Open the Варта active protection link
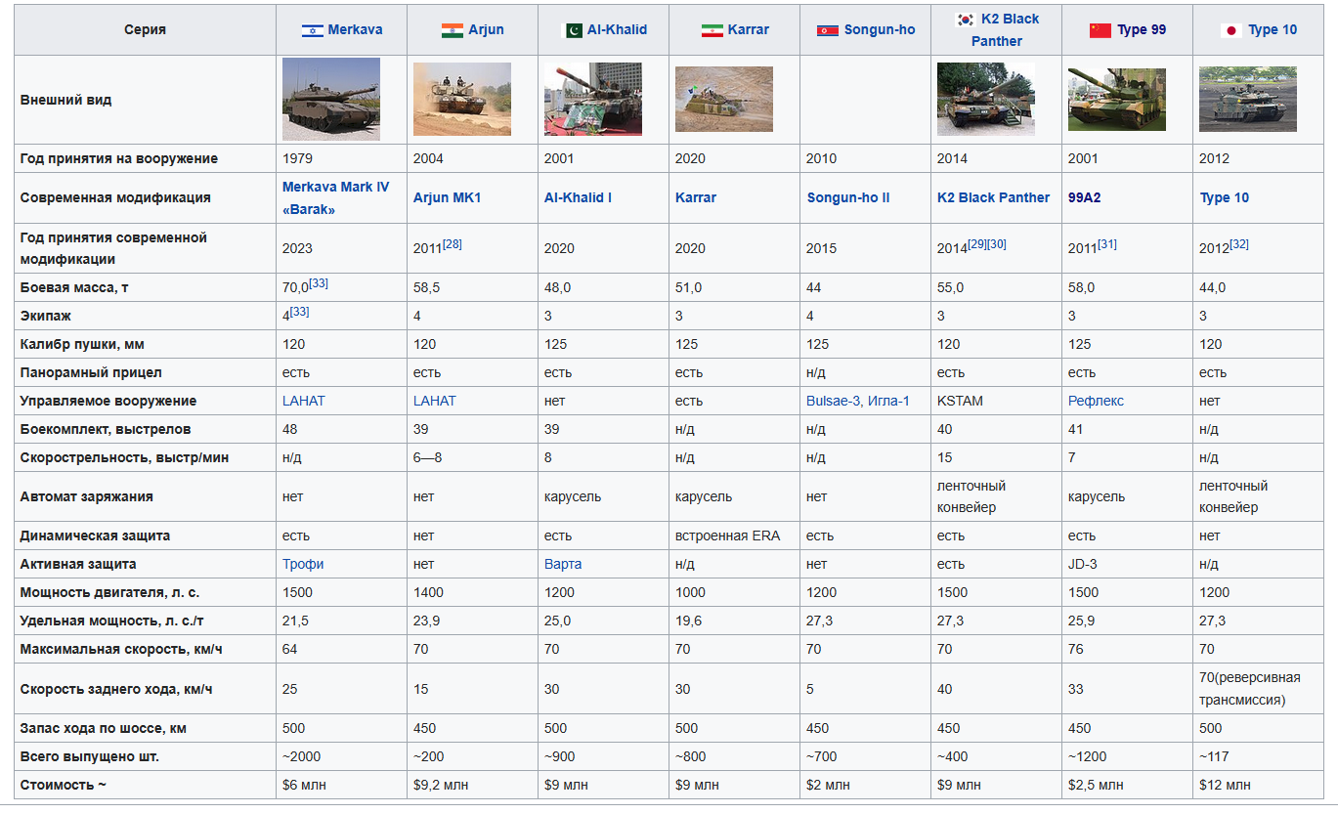Viewport: 1338px width, 814px height. [563, 564]
